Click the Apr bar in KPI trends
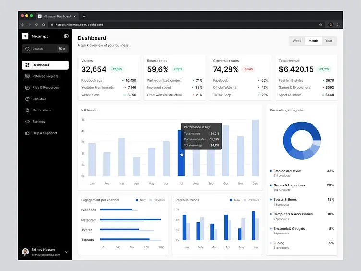Viewport: 361px width, 271px height. pyautogui.click(x=136, y=167)
